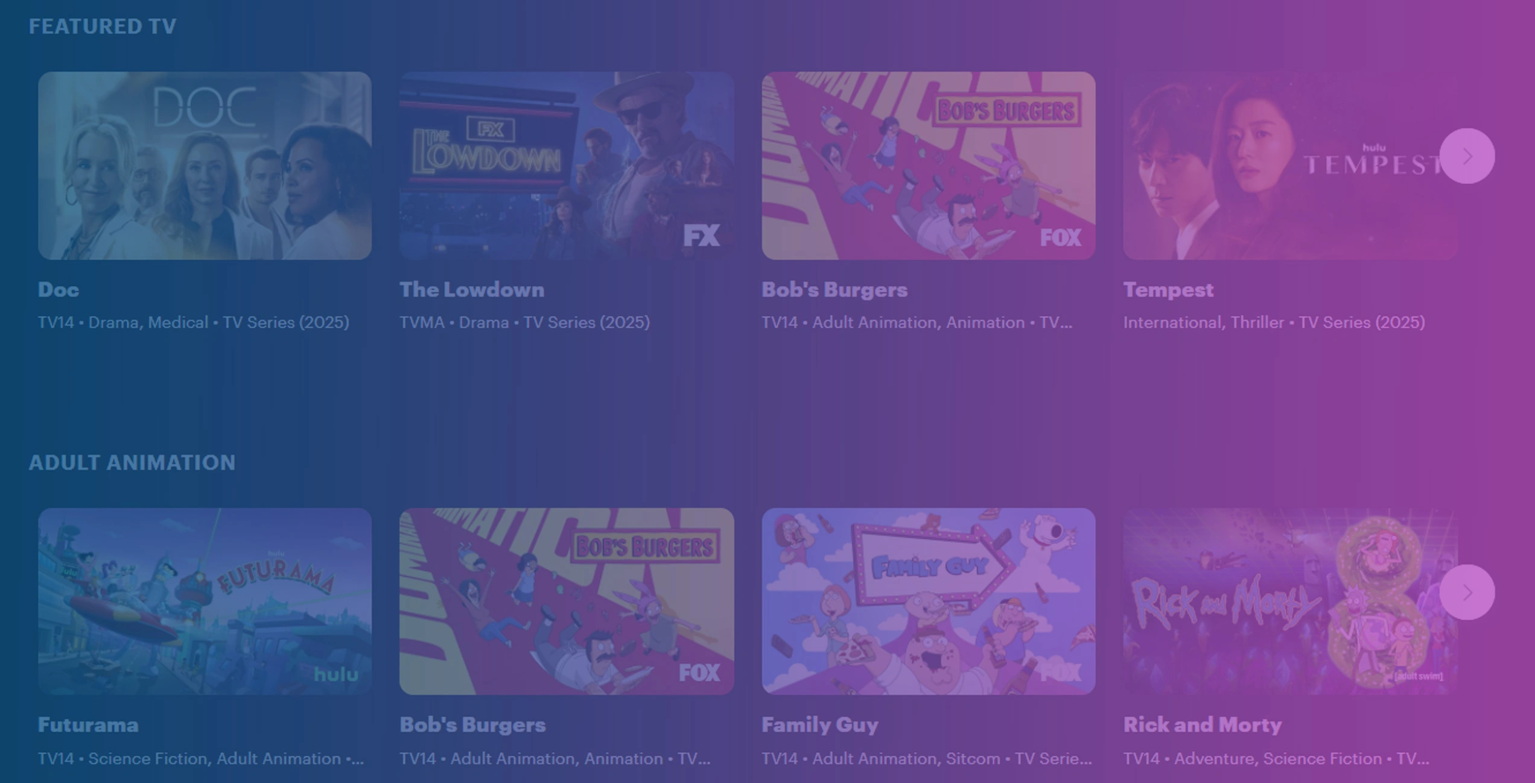Click the Featured TV section heading
The height and width of the screenshot is (783, 1535).
pos(103,27)
